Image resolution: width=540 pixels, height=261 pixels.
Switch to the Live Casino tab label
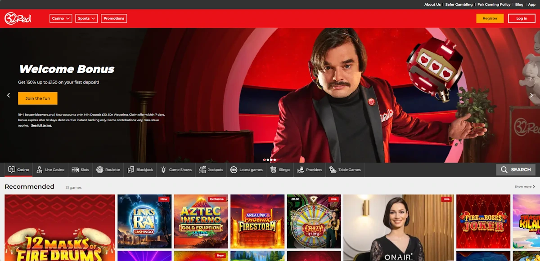55,170
